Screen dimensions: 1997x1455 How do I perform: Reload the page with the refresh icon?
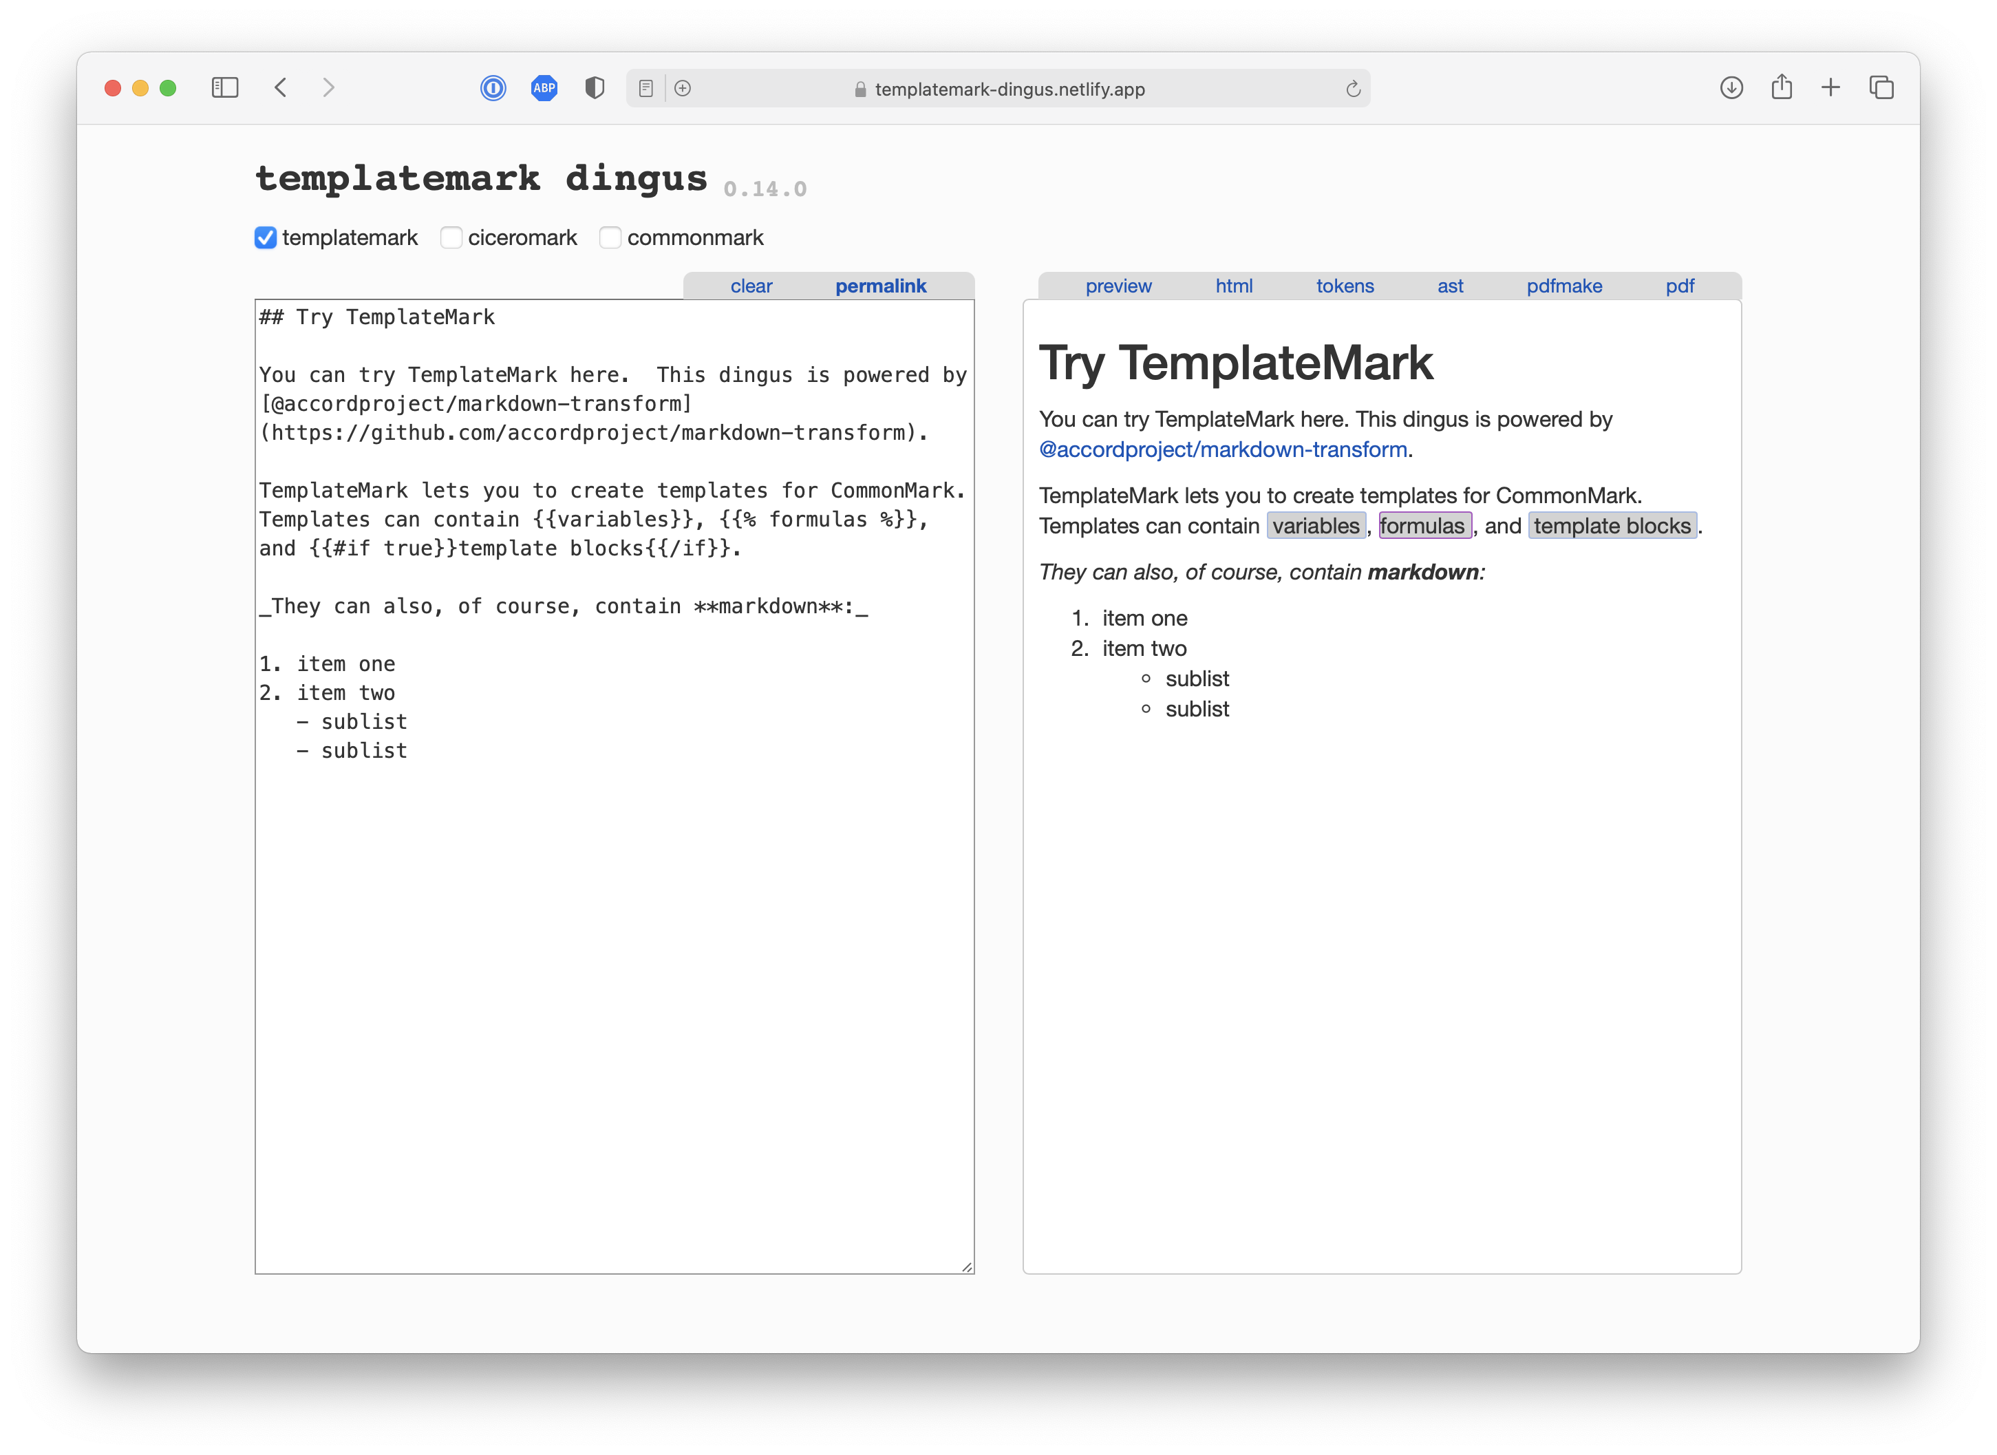(1354, 89)
